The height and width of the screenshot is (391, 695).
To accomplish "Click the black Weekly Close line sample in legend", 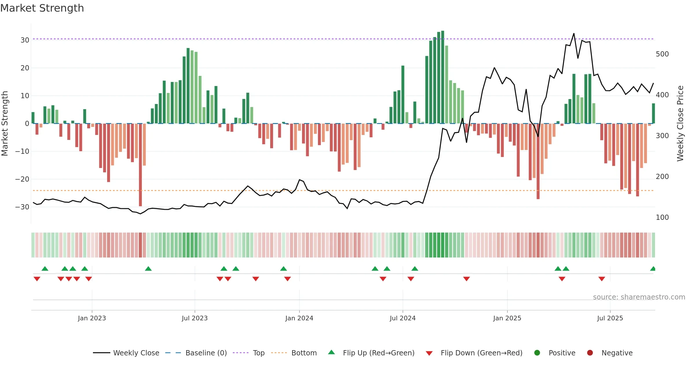I will (x=101, y=353).
